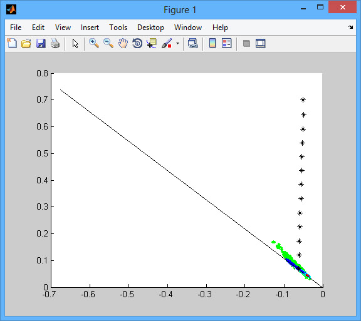The width and height of the screenshot is (361, 321).
Task: Open a file with folder icon
Action: click(26, 43)
